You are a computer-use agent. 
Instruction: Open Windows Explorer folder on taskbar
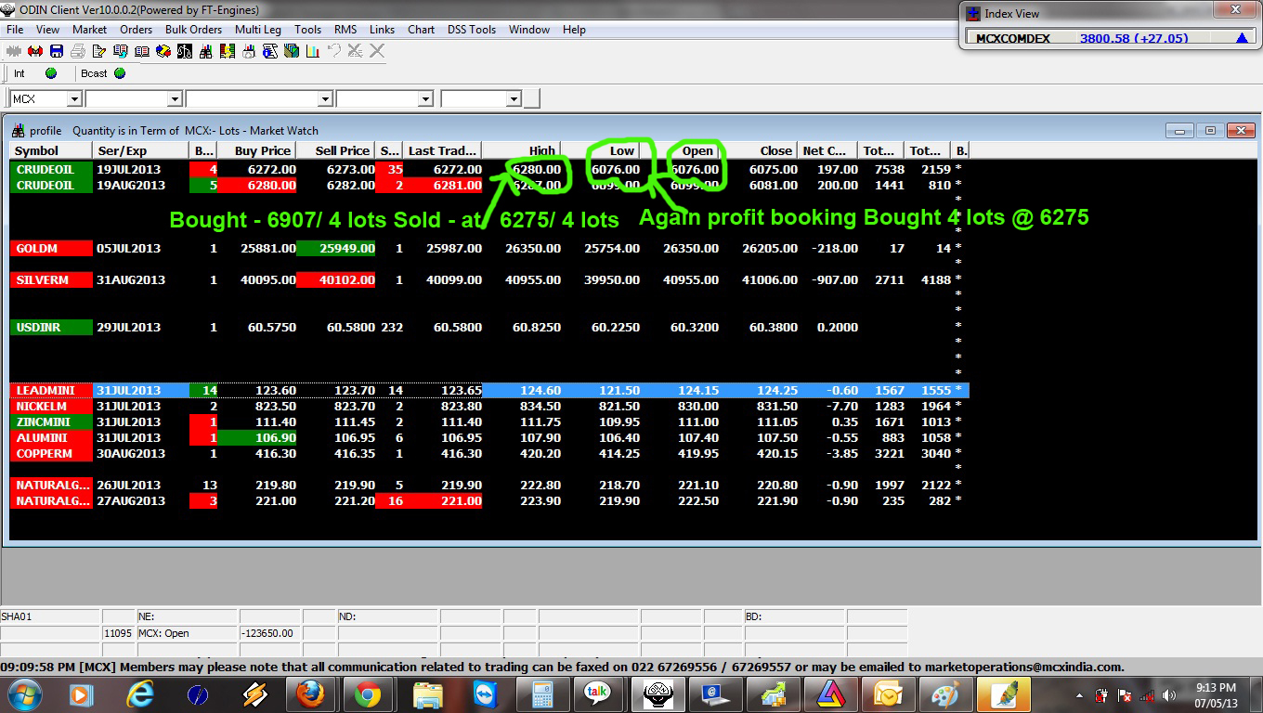tap(427, 694)
